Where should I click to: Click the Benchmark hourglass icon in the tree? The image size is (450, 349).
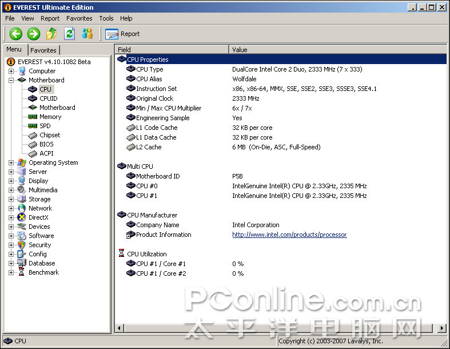coord(22,272)
